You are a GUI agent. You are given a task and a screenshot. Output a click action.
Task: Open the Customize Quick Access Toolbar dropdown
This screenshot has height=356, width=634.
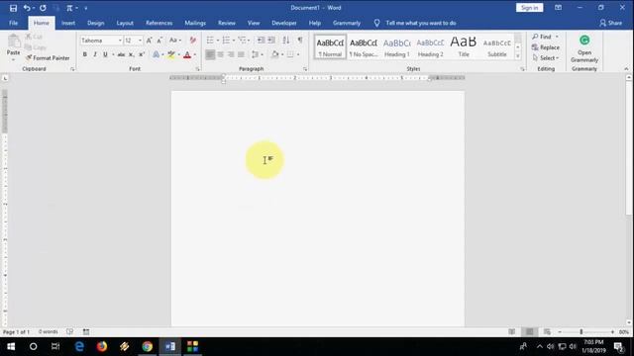(x=86, y=8)
